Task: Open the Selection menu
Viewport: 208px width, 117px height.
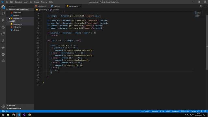Action: [x=18, y=2]
